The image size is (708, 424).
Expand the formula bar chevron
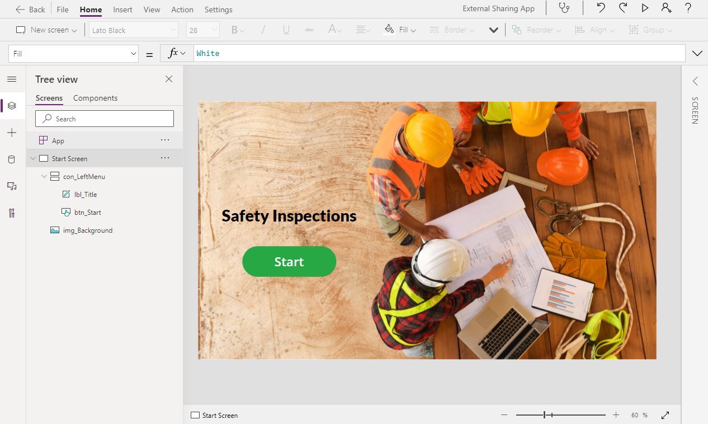pos(697,54)
